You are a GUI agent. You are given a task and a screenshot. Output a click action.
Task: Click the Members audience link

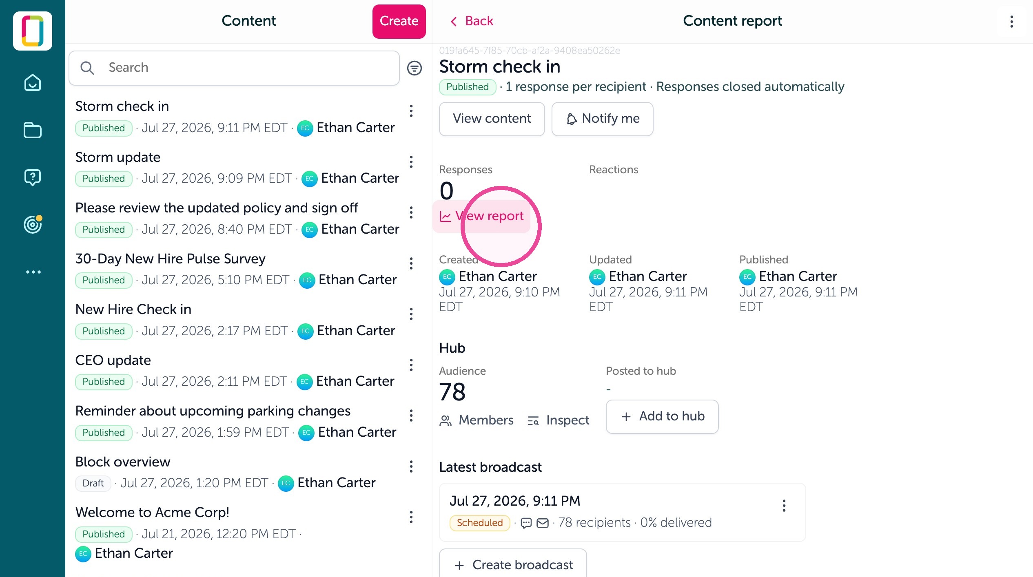coord(476,420)
